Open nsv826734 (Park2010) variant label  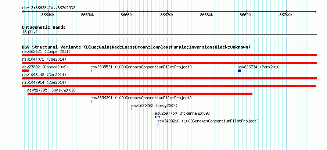pos(259,67)
